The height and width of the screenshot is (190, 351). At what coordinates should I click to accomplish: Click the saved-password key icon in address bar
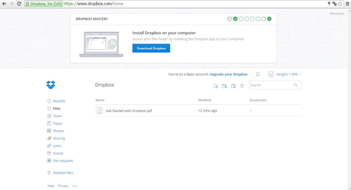(329, 4)
